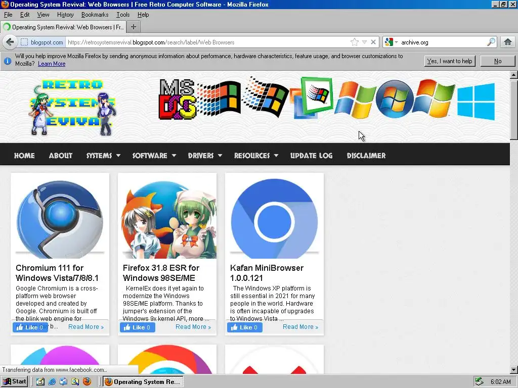Click the Kafan MiniBrowser logo thumbnail
This screenshot has width=518, height=388.
[274, 218]
